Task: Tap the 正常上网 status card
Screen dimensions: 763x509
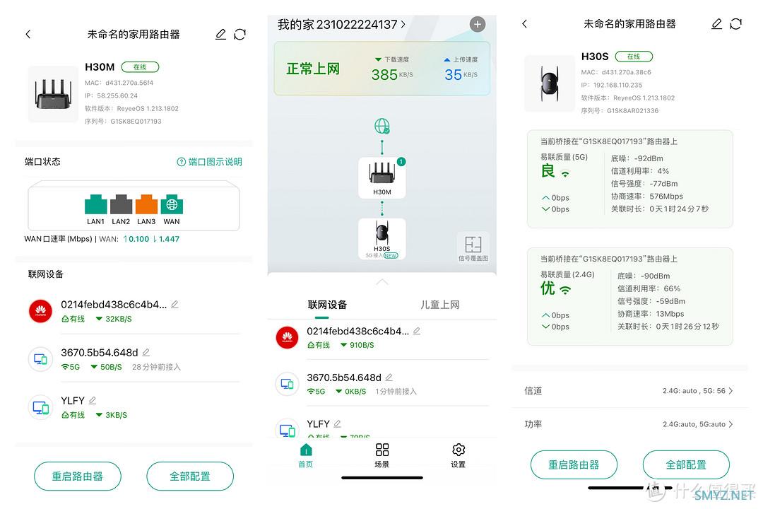Action: pyautogui.click(x=382, y=68)
